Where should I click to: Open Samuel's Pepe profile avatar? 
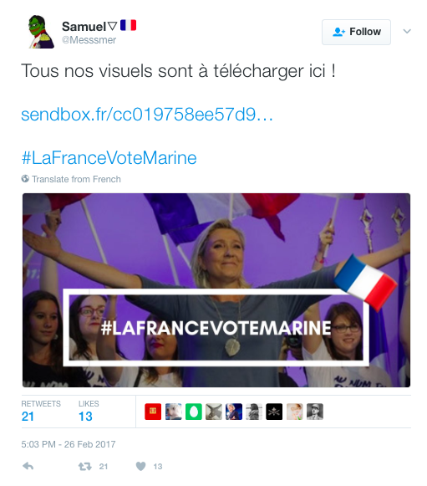coord(41,32)
